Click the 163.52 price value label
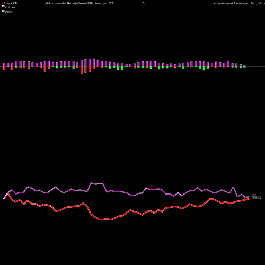Screen dimensions: 265x265 [256, 198]
